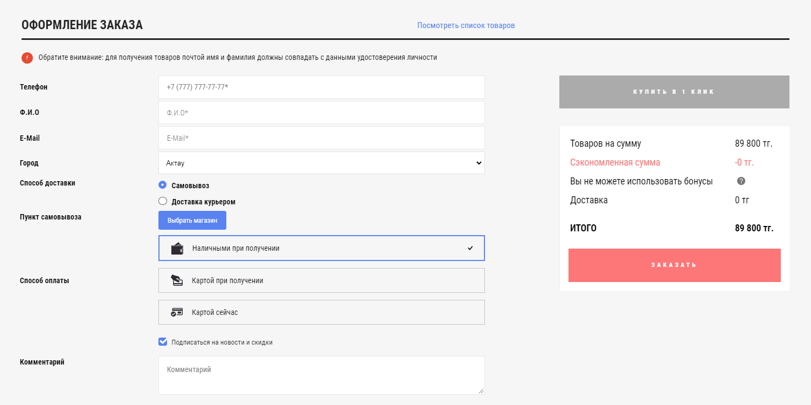The image size is (811, 405).
Task: Select the Доставка курьером radio button
Action: pos(163,201)
